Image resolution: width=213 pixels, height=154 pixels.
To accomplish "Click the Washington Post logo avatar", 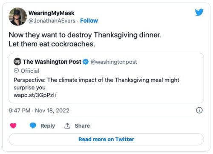I will (17, 62).
